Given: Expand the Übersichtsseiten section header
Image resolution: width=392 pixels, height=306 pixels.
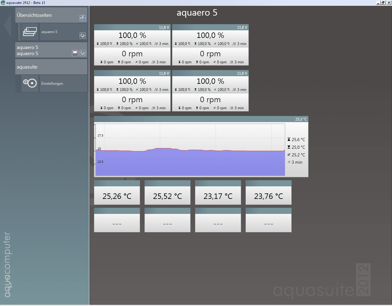Looking at the screenshot, I should point(51,15).
